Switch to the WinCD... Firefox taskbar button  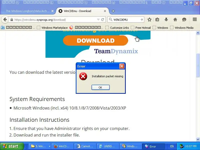(x=62, y=146)
